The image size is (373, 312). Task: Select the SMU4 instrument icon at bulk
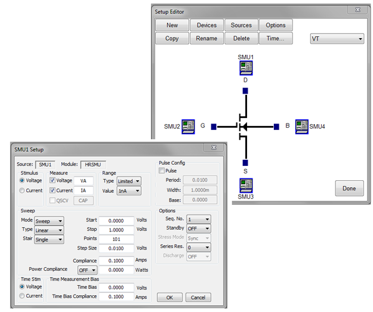(302, 127)
